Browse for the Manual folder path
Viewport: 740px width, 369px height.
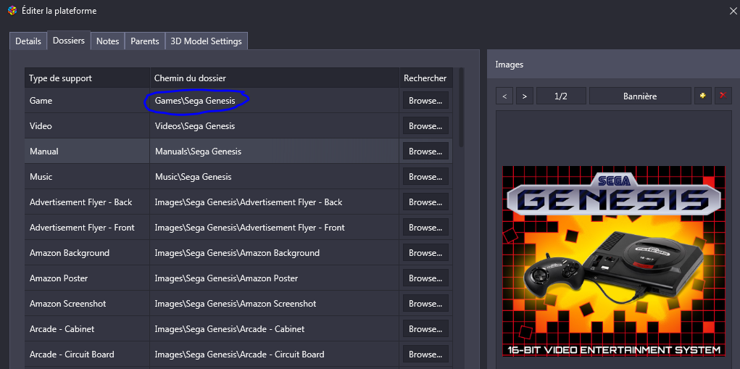pyautogui.click(x=425, y=152)
